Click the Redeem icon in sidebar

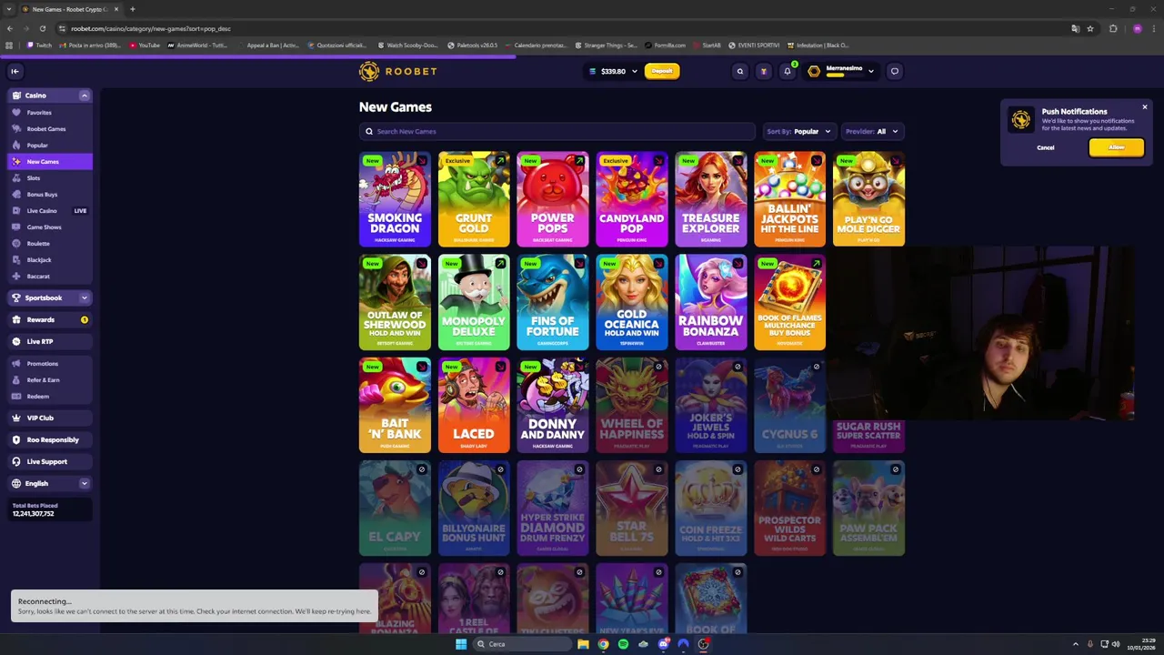(16, 397)
